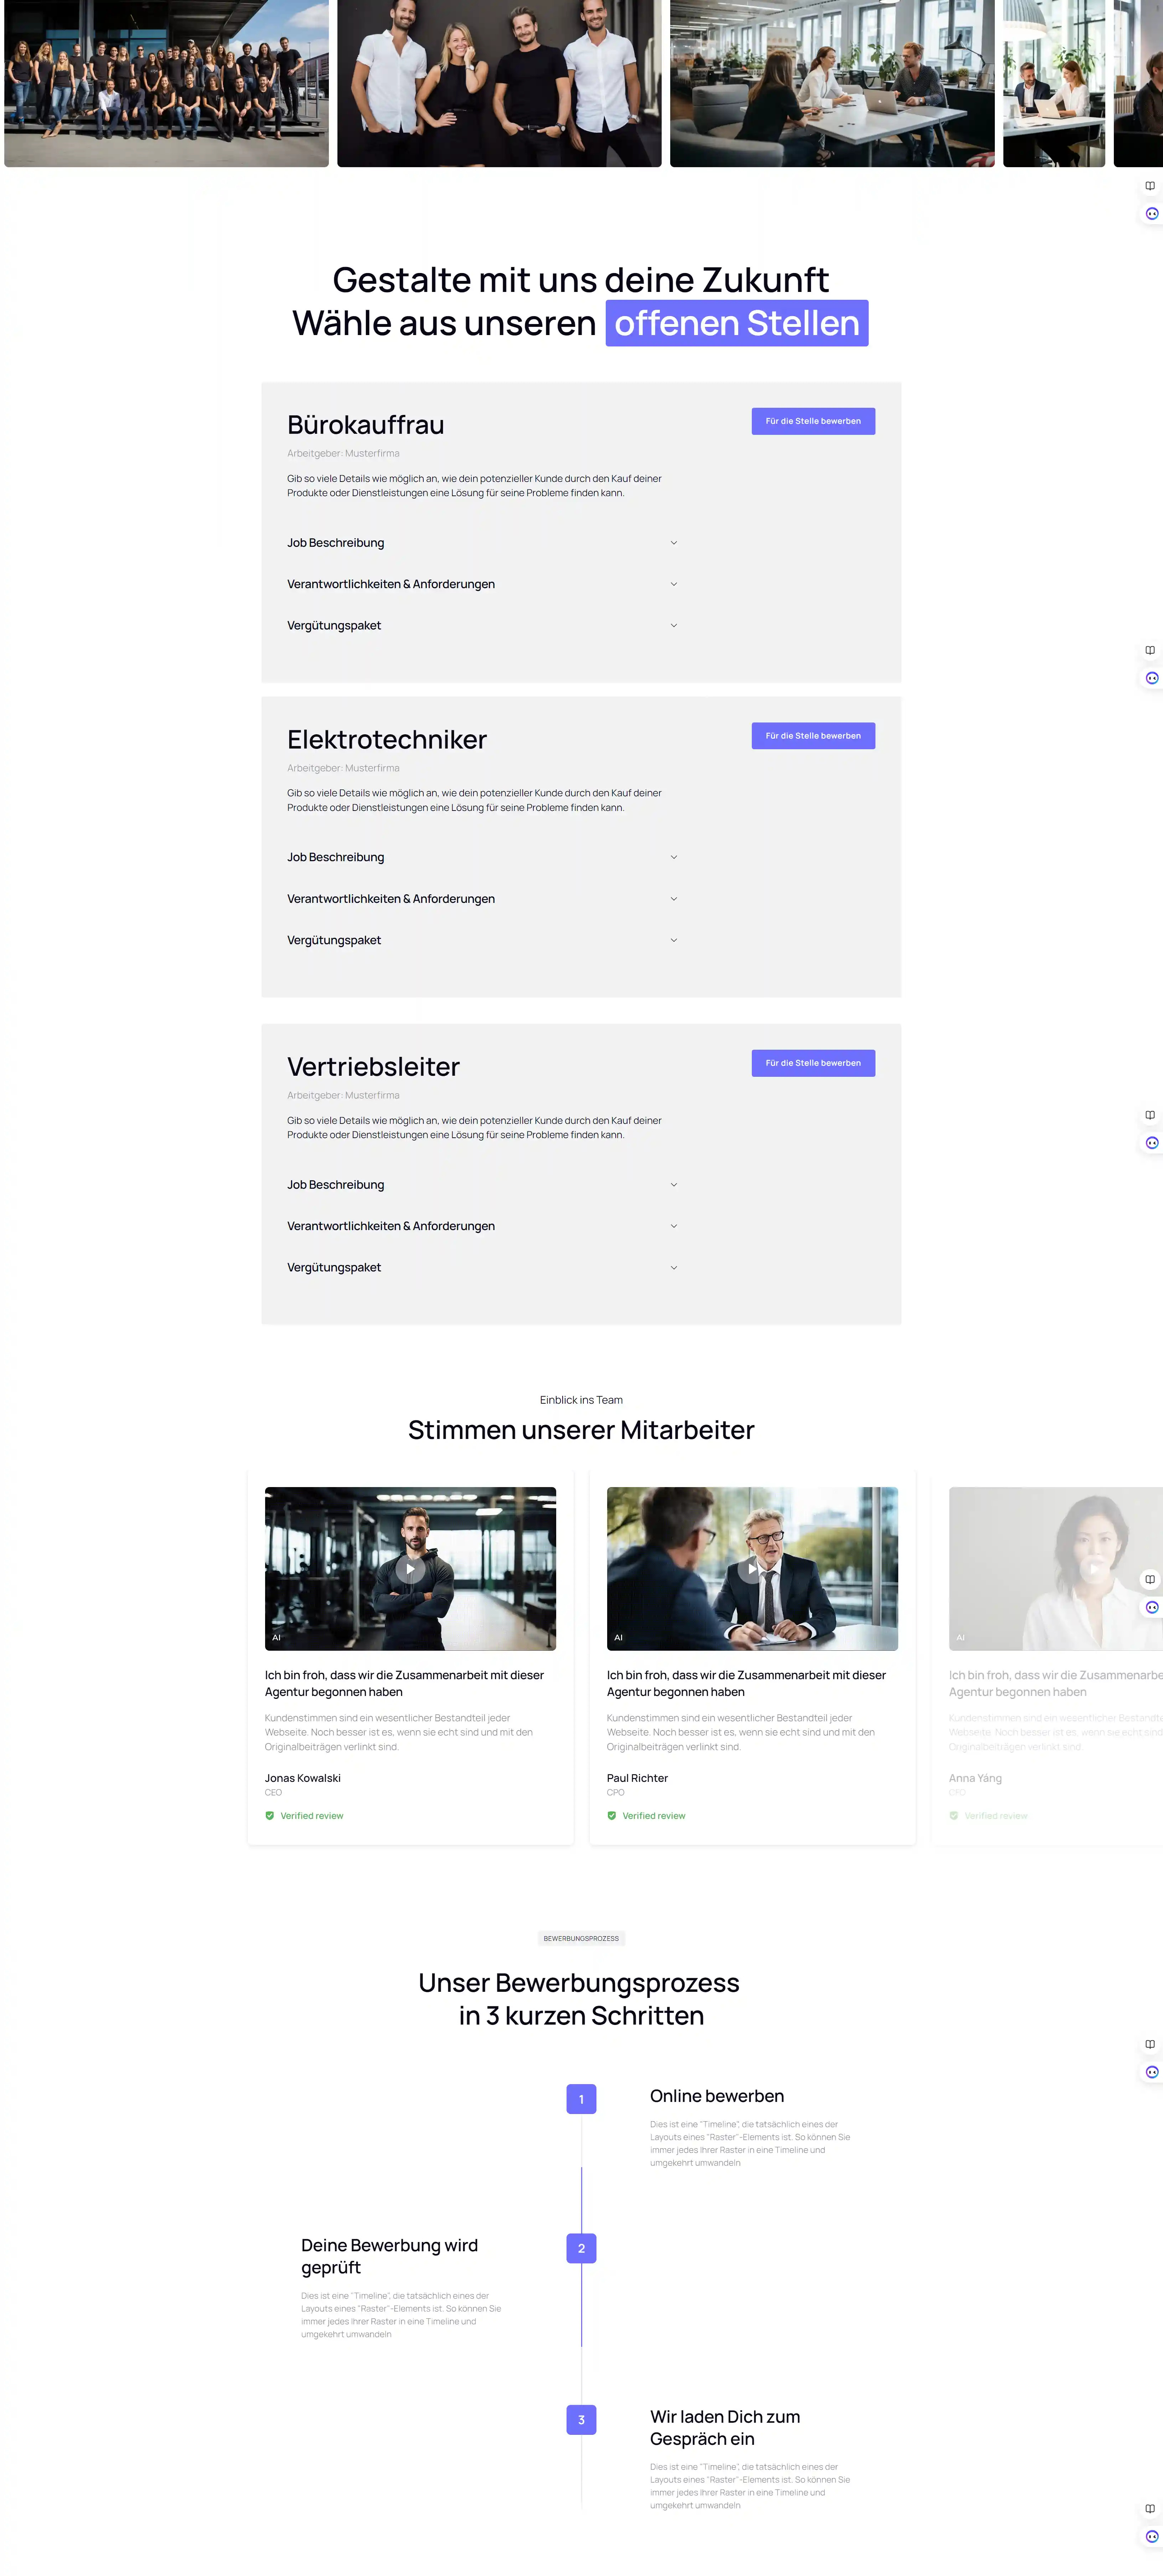Click the name 'Jonas Kowalski'
Screen dimensions: 1163x2576
[x=303, y=1778]
